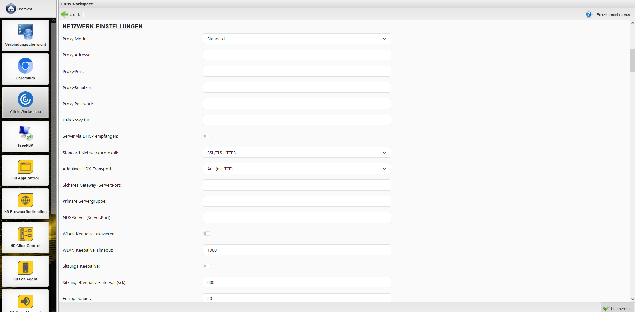Focus the Primäre Servergruppe field
The height and width of the screenshot is (312, 635).
point(297,201)
